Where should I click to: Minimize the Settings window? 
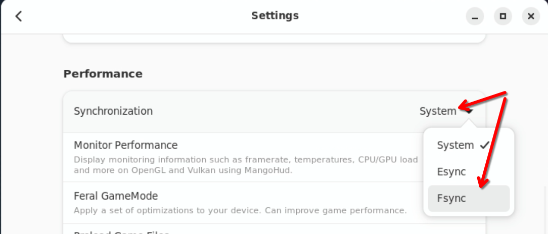(475, 16)
